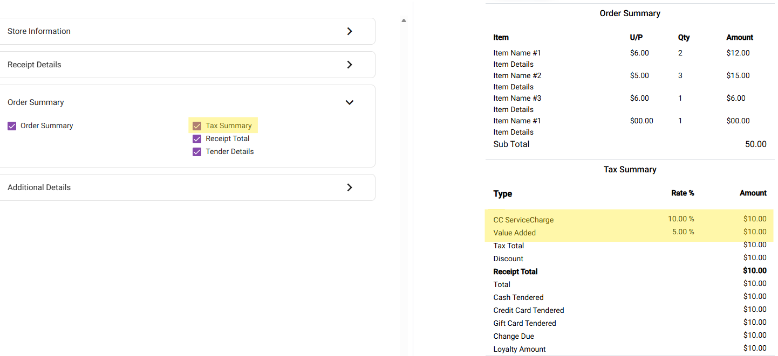This screenshot has width=778, height=356.
Task: Uncheck the Tender Details checkbox
Action: 197,152
